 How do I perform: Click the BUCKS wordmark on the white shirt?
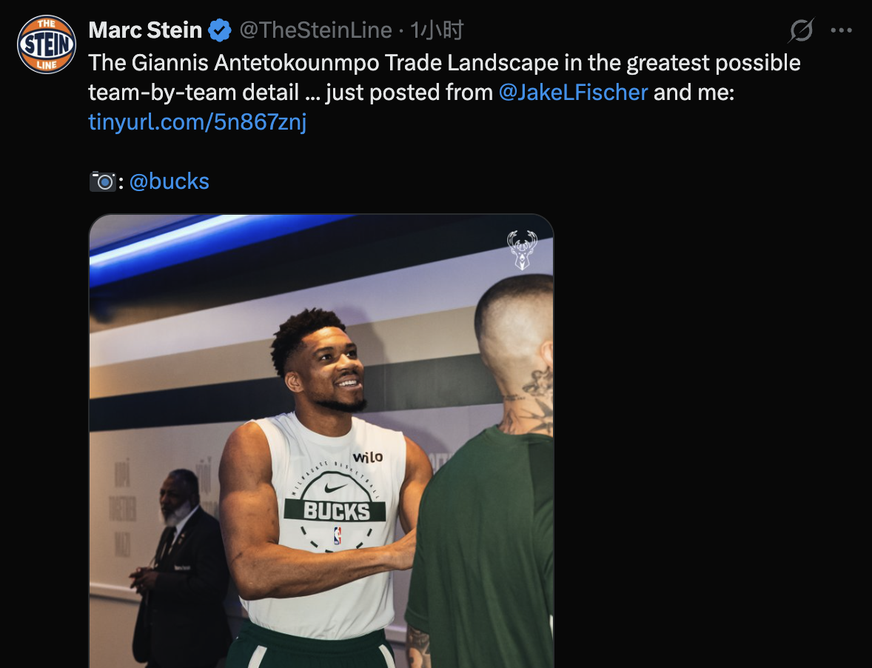click(336, 510)
